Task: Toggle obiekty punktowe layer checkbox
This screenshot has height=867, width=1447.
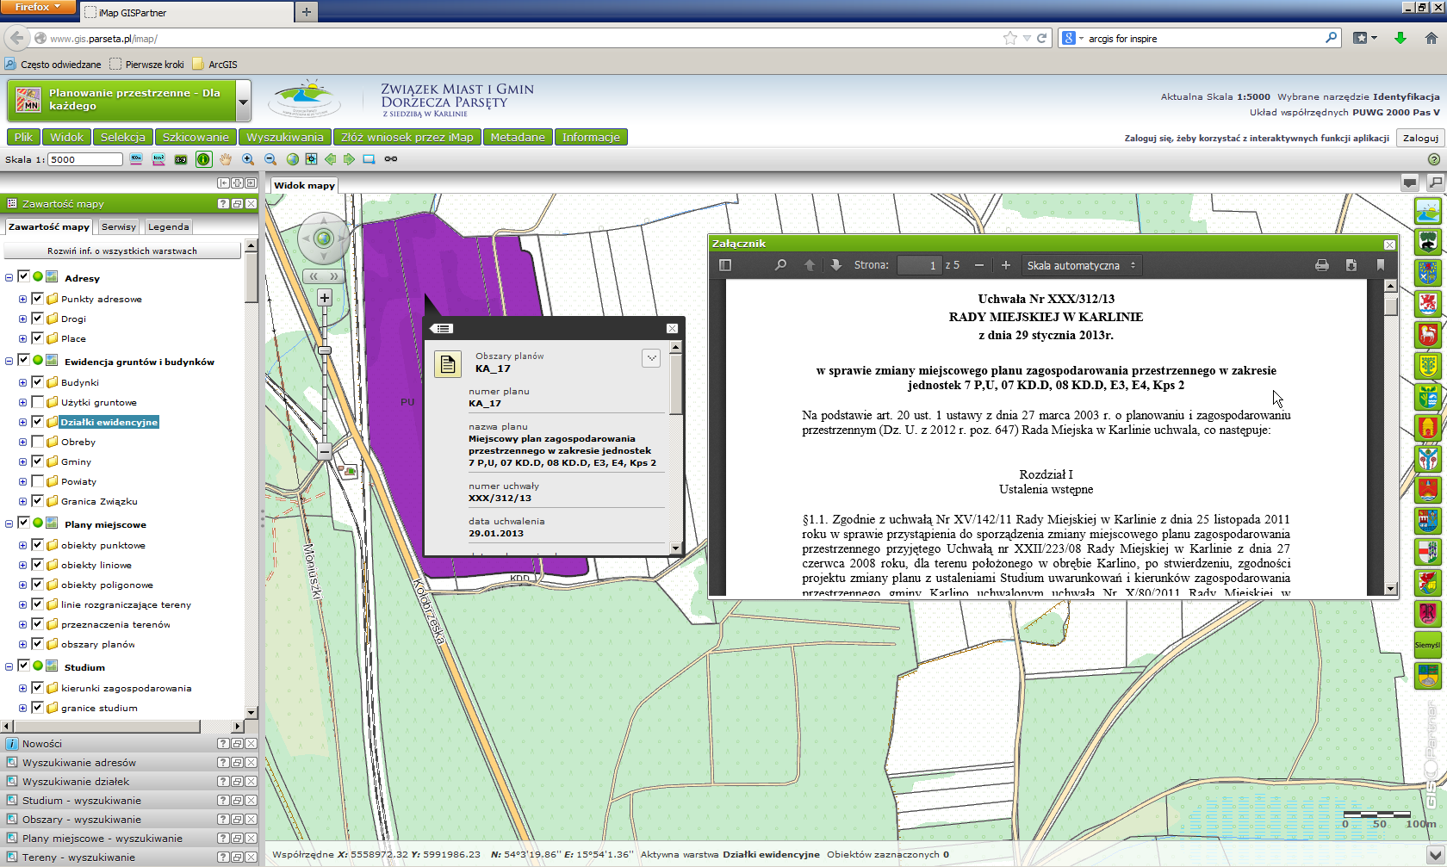Action: (37, 545)
